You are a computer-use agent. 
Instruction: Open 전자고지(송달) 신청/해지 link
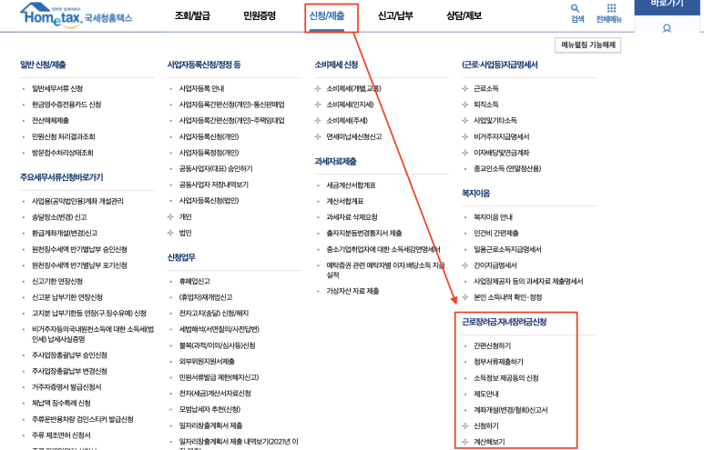[214, 314]
